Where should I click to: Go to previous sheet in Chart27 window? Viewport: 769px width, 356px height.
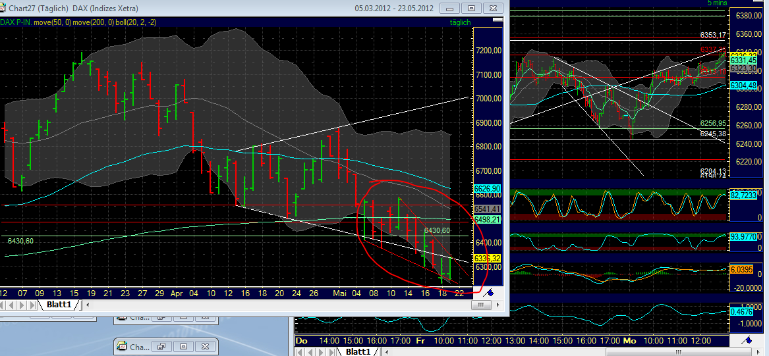tap(11, 305)
